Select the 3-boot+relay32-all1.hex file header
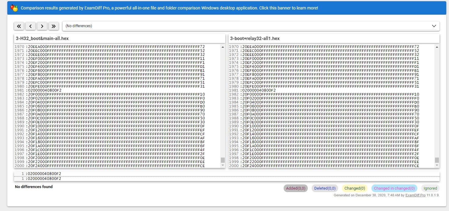Image resolution: width=449 pixels, height=211 pixels. [255, 38]
